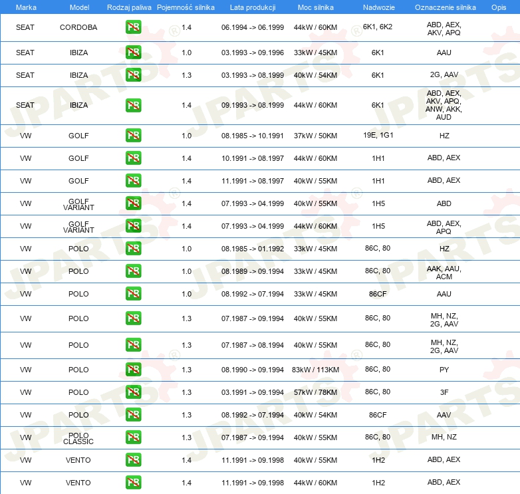Image resolution: width=520 pixels, height=494 pixels.
Task: Click the fuel icon in the SEAT IBIZA 40kW / 54KM row
Action: (133, 75)
